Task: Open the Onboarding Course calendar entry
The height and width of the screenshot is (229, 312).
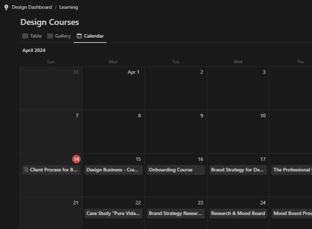Action: [x=176, y=170]
